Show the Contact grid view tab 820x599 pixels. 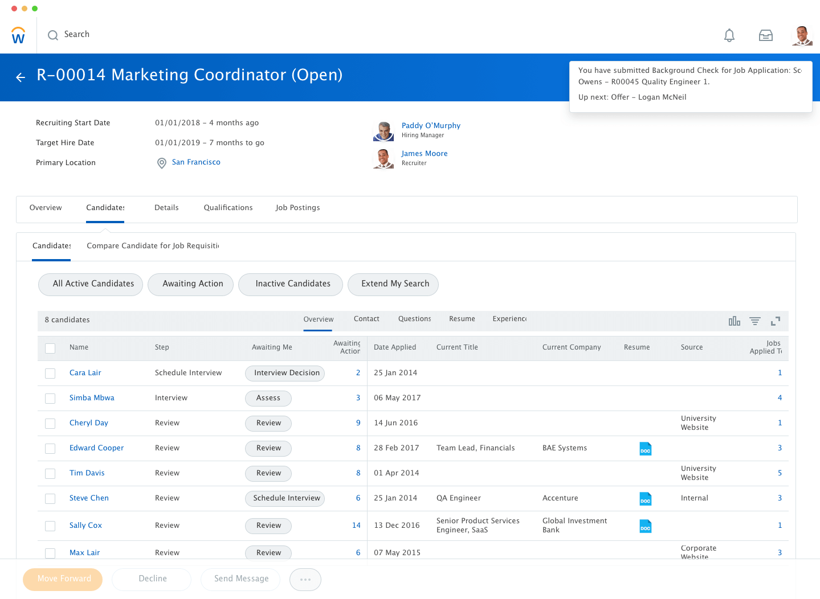366,319
